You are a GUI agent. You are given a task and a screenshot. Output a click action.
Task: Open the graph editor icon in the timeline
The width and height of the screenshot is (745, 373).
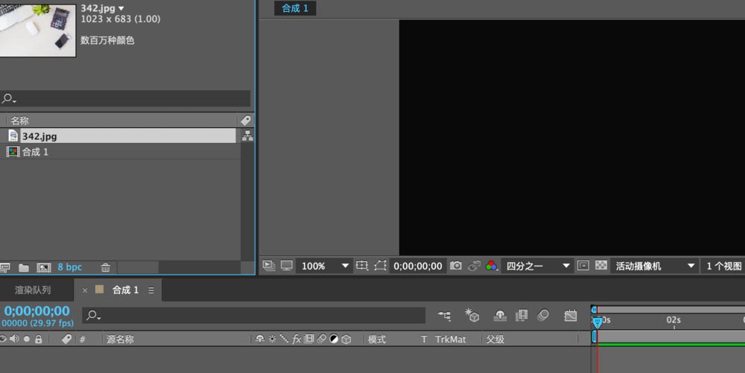571,316
